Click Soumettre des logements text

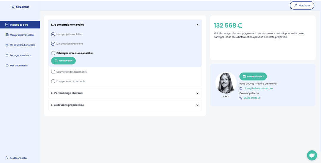[x=71, y=72]
